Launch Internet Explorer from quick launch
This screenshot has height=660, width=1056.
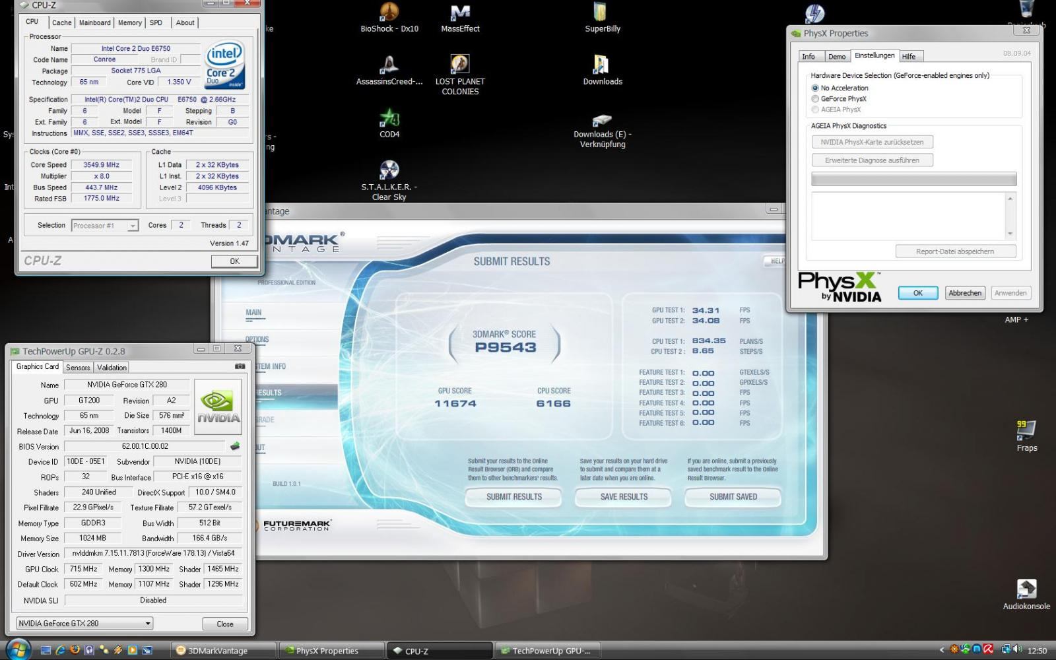point(60,650)
